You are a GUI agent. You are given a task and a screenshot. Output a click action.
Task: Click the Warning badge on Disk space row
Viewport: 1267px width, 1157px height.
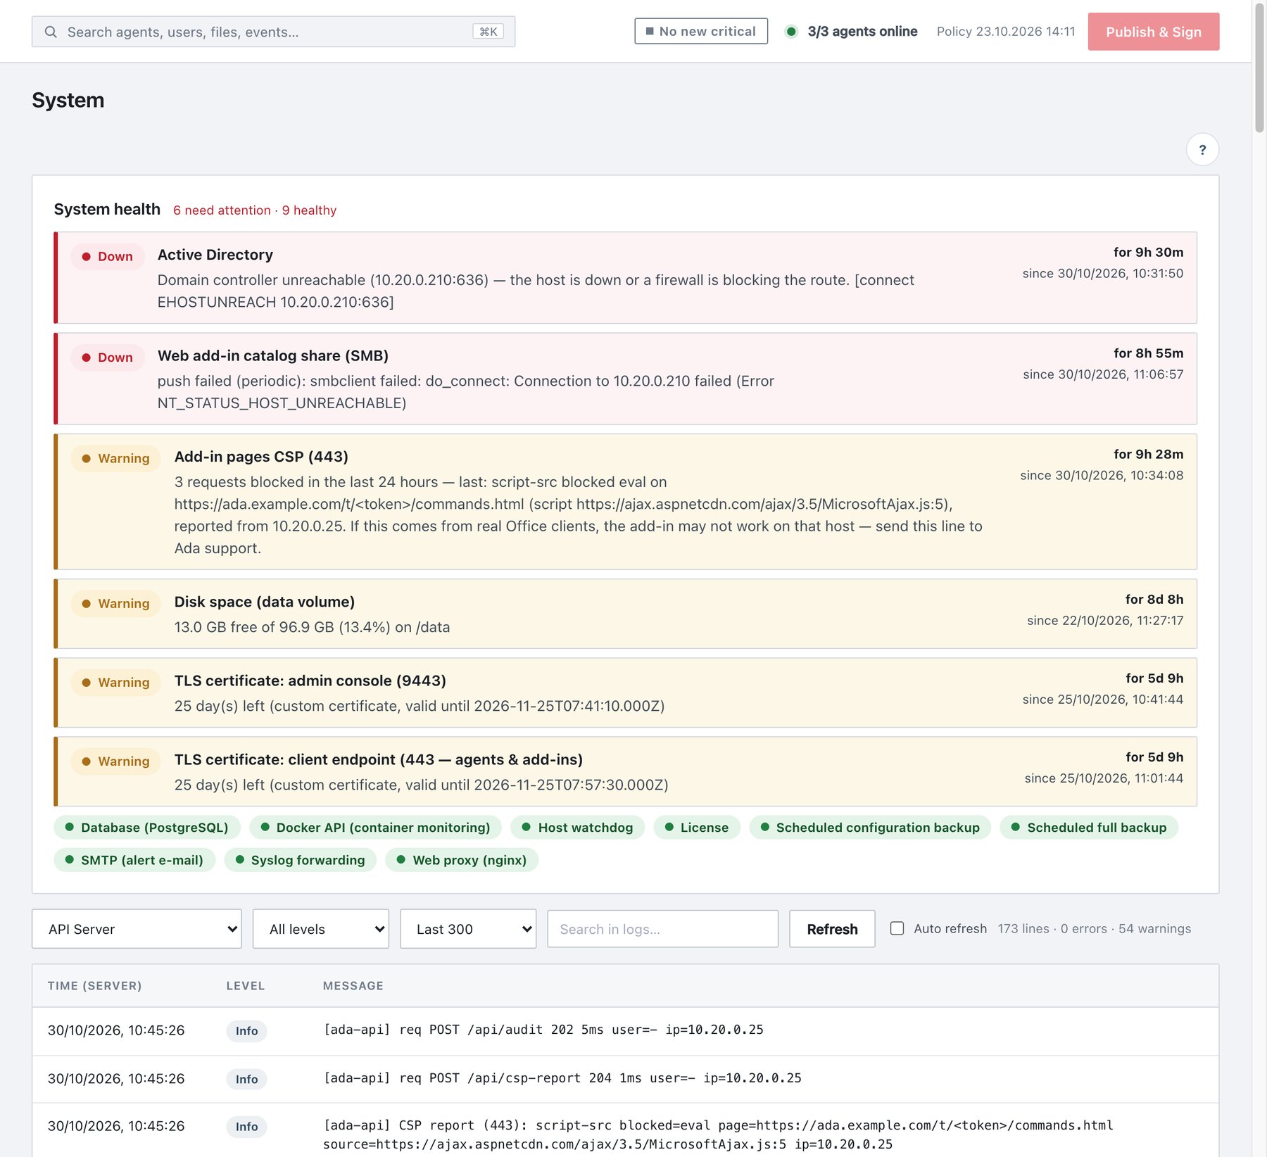(x=116, y=604)
